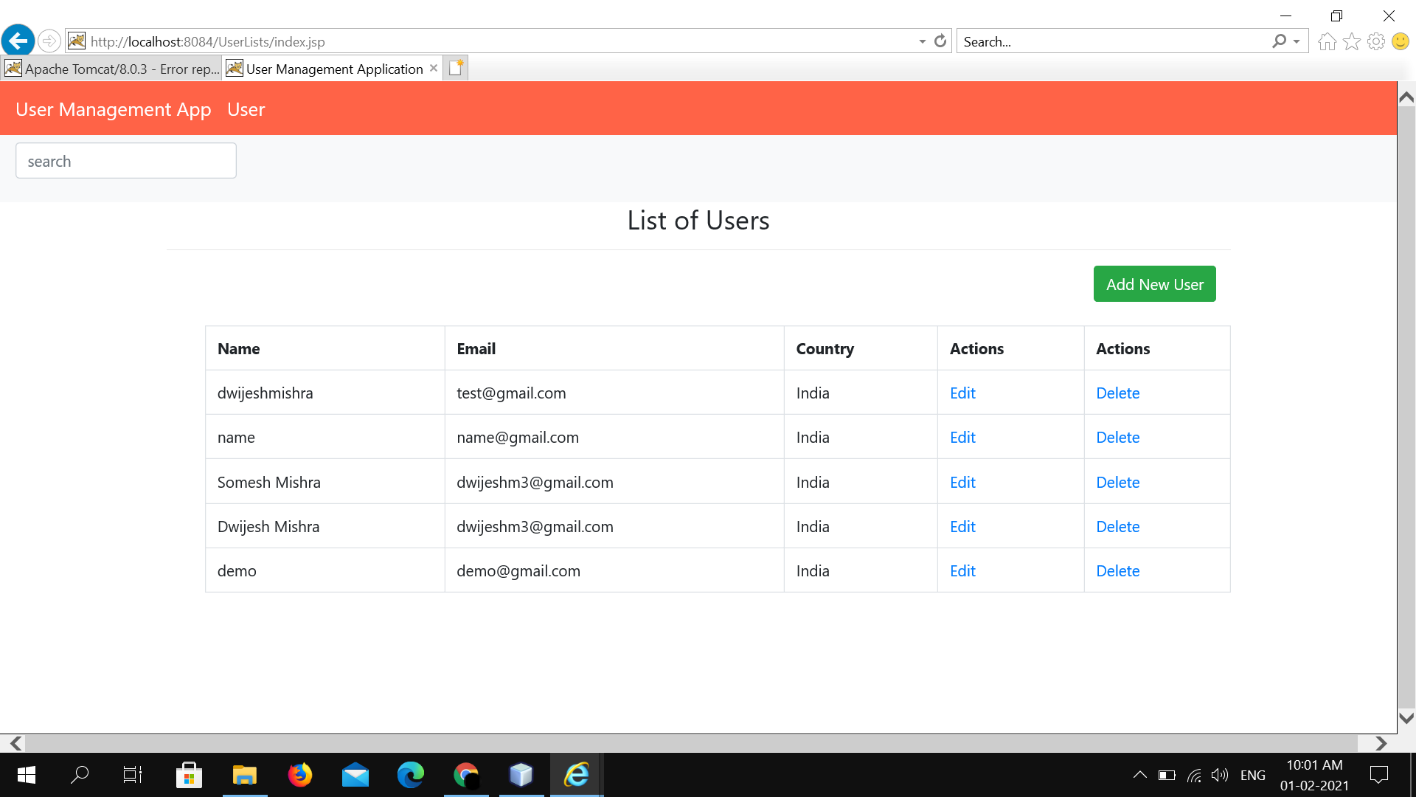Open favorites with the star icon
This screenshot has width=1416, height=797.
coord(1351,41)
